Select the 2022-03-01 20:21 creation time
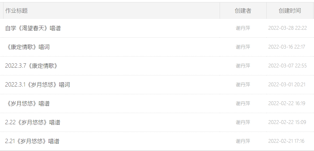 point(287,85)
